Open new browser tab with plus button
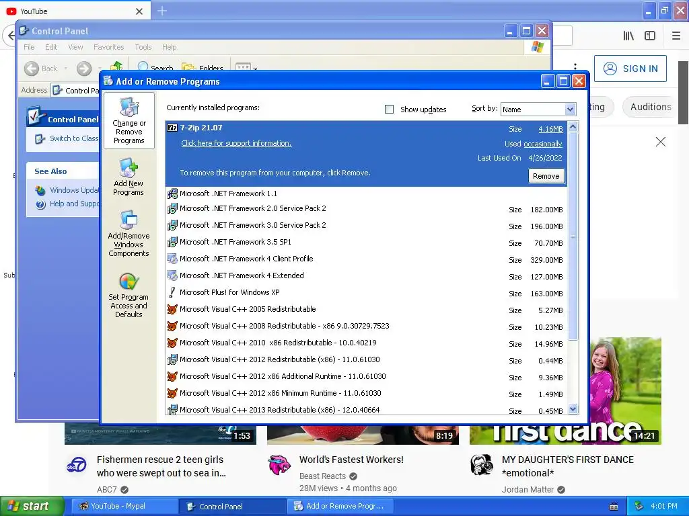 click(162, 11)
